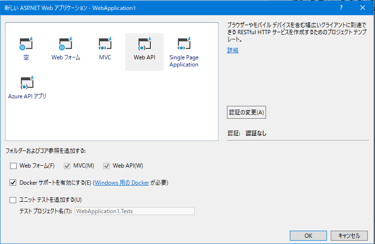Choose the Web API template icon

tap(145, 44)
